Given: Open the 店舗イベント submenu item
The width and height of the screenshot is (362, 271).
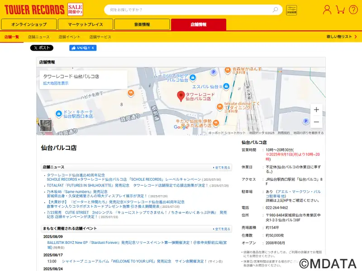Looking at the screenshot, I should (x=69, y=37).
